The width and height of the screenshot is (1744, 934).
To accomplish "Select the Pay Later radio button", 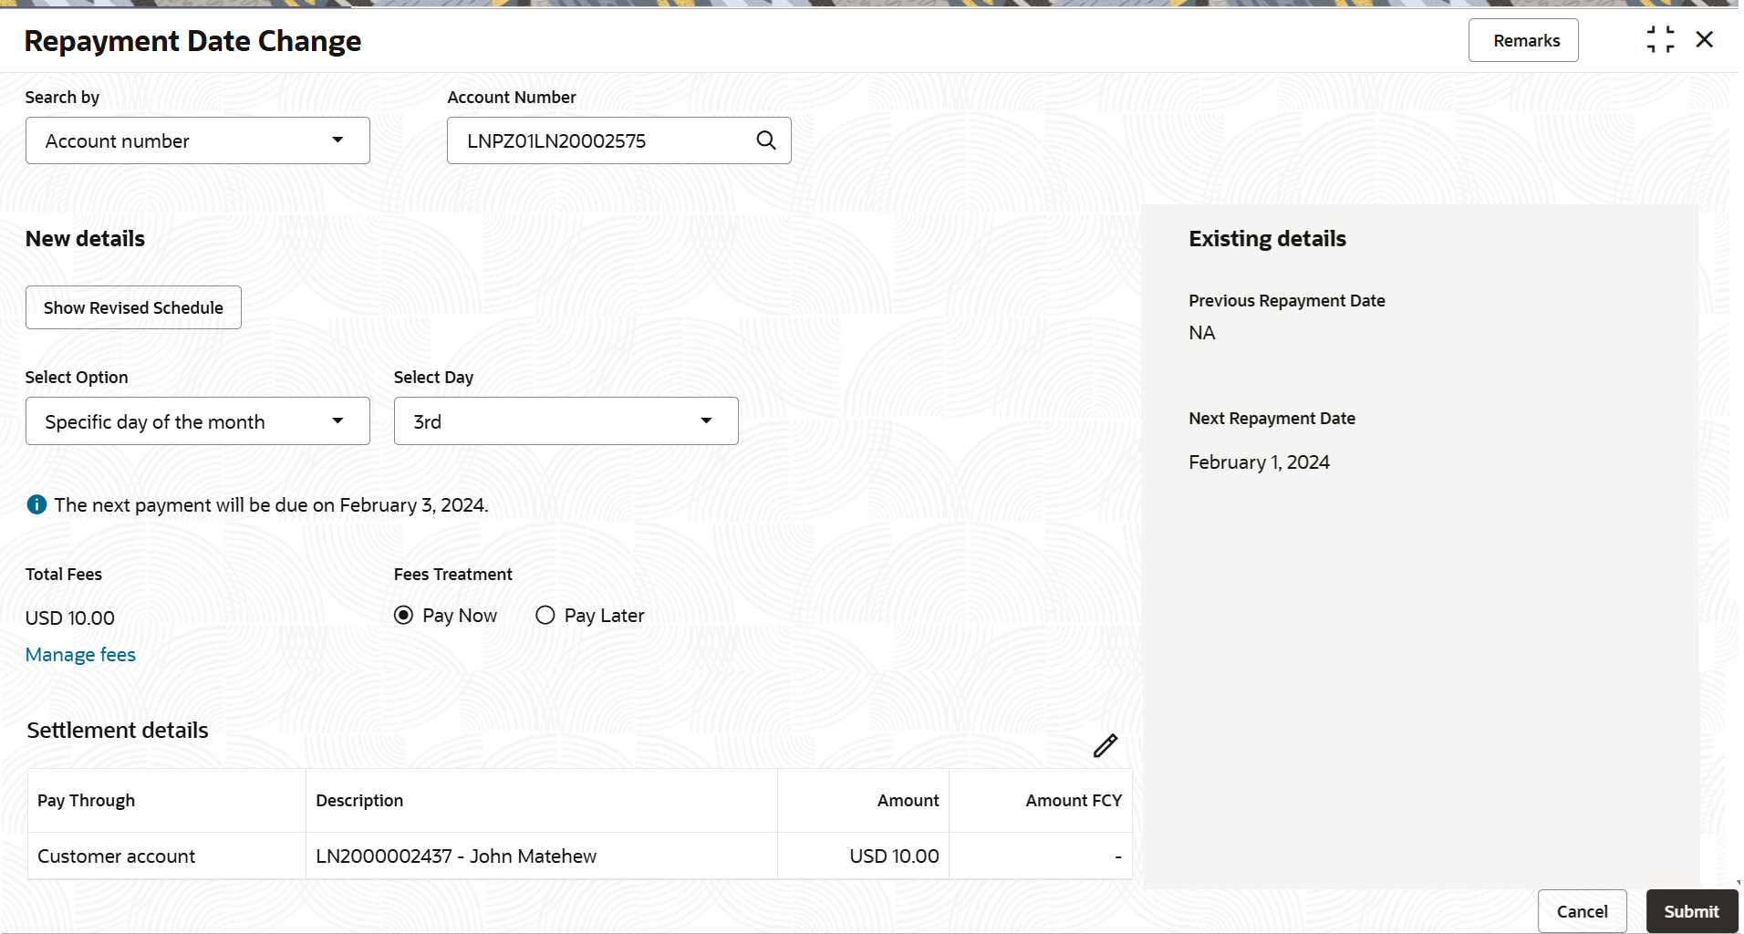I will click(x=545, y=616).
